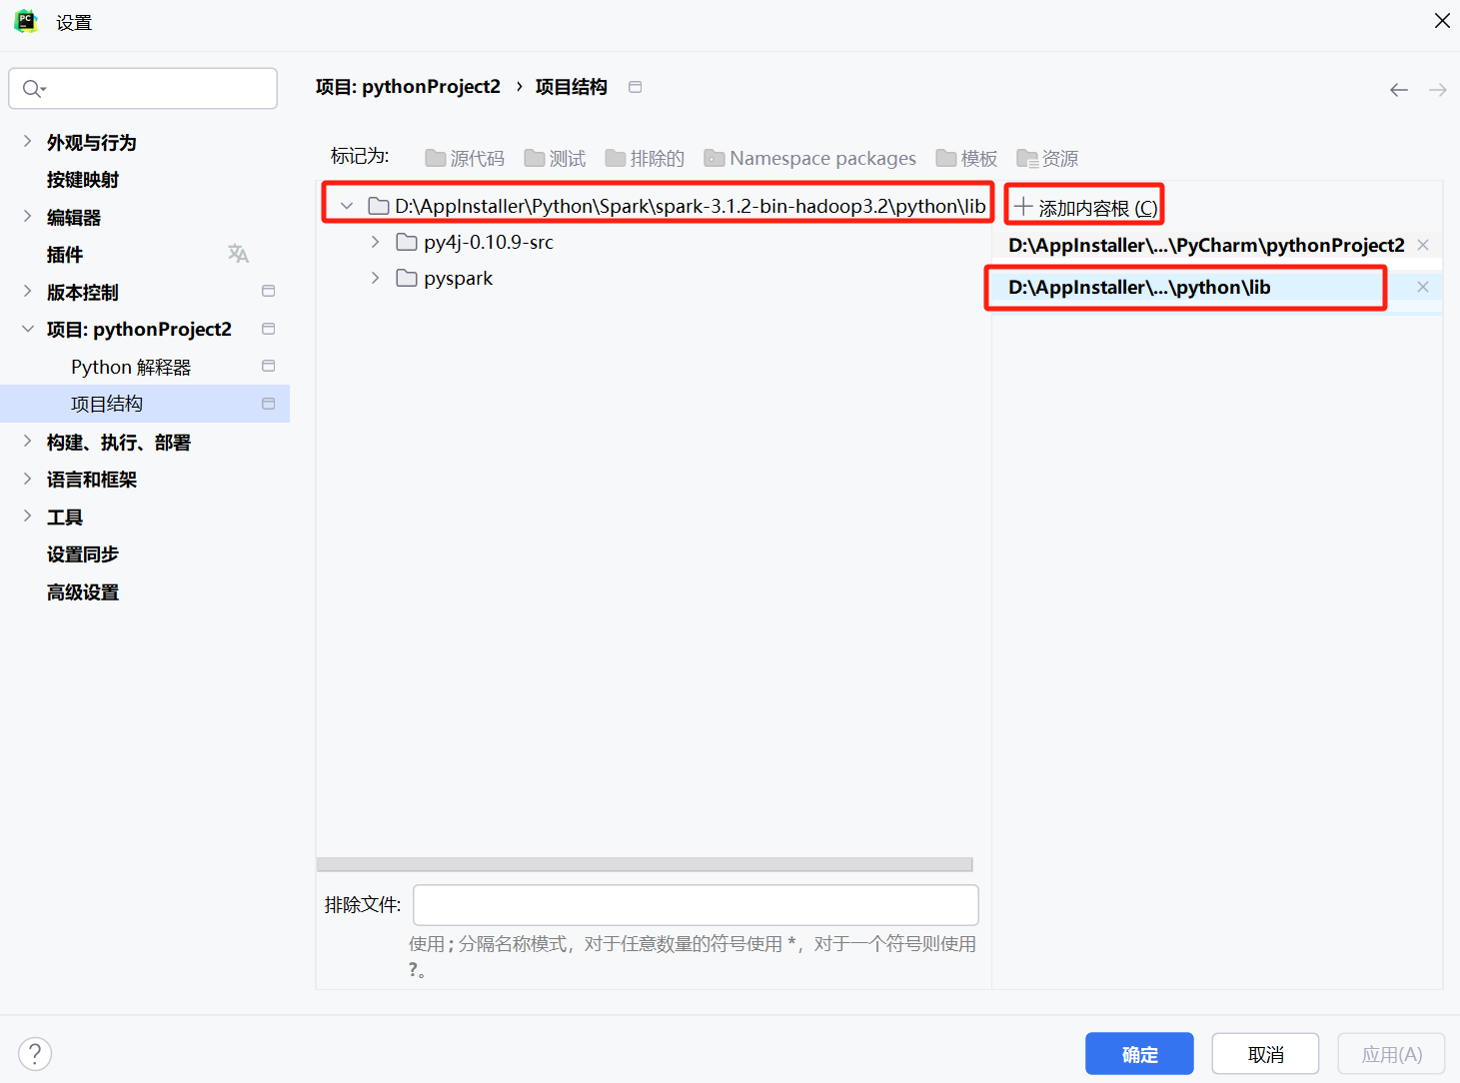Mark folder as 资源
Screen dimensions: 1460x1083
[1046, 158]
